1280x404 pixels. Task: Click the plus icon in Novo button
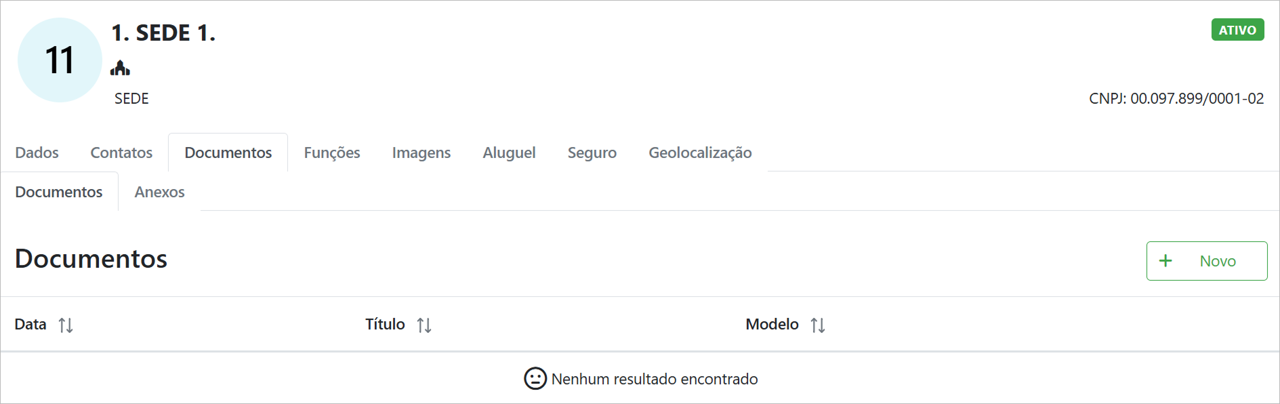tap(1165, 261)
